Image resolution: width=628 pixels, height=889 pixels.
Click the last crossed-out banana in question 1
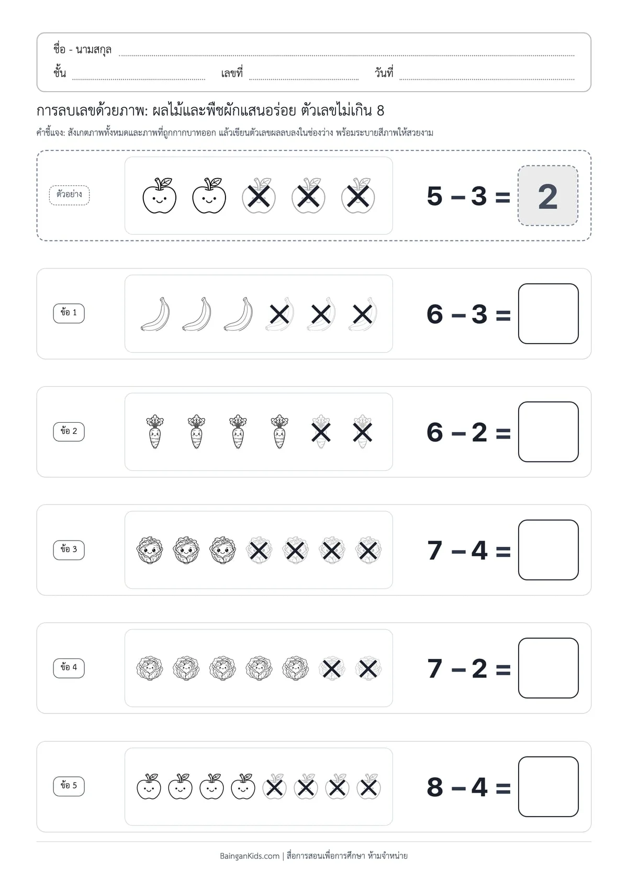[x=363, y=314]
